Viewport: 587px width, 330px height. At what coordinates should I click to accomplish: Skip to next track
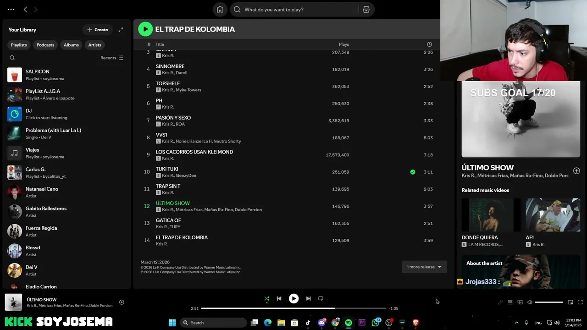[x=308, y=299]
